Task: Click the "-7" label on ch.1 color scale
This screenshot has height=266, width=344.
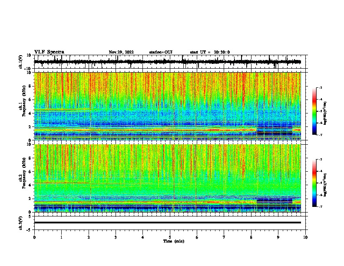Action: pyautogui.click(x=321, y=135)
